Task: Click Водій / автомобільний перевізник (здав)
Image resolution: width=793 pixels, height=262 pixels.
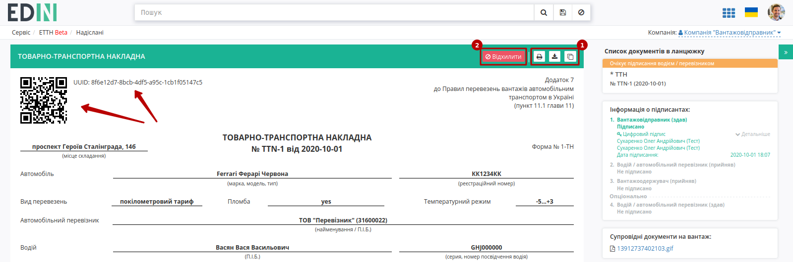Action: [671, 205]
